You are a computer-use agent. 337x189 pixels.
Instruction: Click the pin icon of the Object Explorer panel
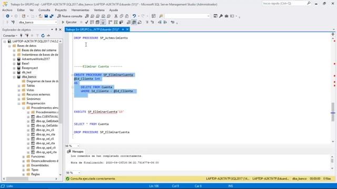pyautogui.click(x=56, y=29)
